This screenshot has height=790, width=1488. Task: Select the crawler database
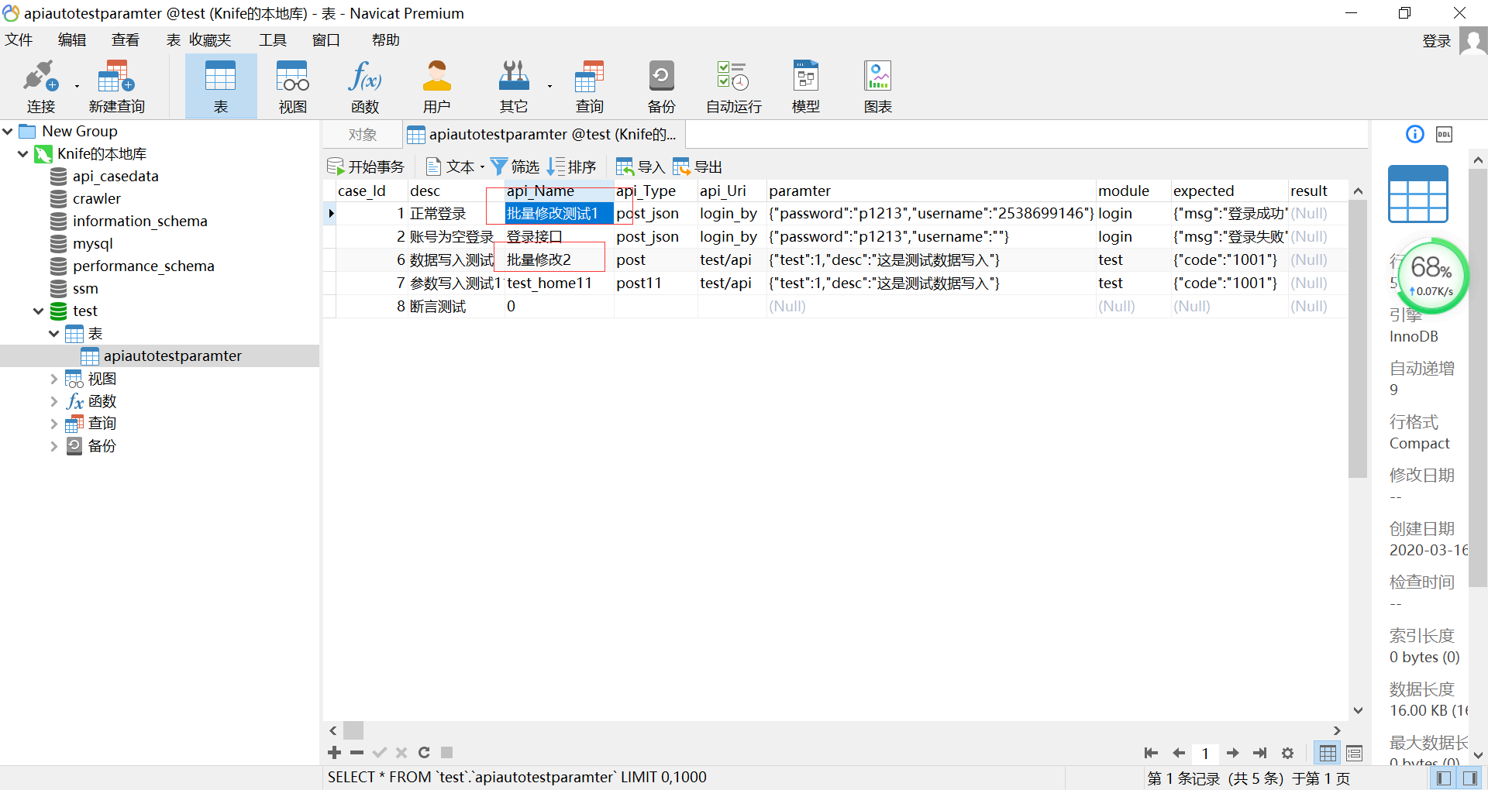[97, 198]
